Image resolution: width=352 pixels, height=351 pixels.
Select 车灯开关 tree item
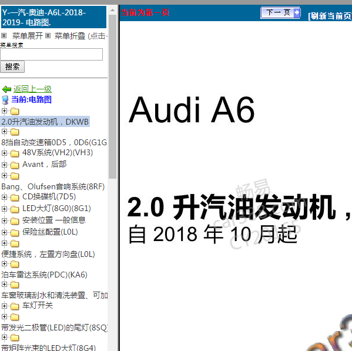38,305
